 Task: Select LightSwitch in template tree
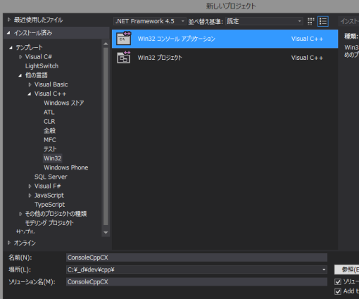[x=42, y=66]
